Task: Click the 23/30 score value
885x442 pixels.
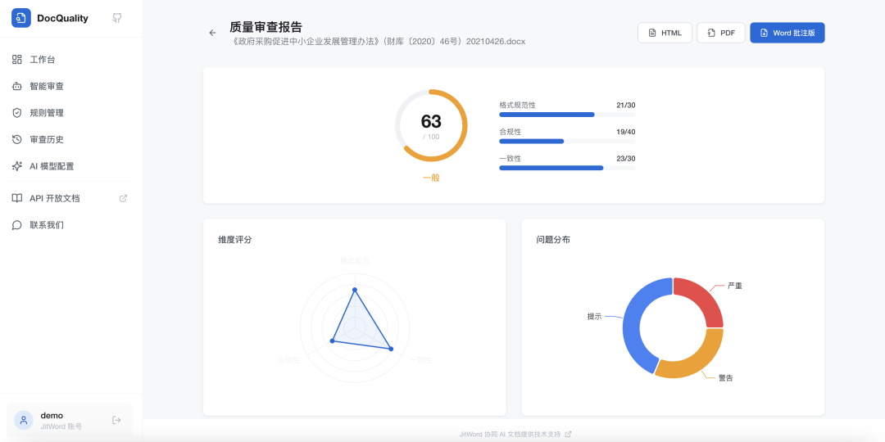Action: (626, 159)
